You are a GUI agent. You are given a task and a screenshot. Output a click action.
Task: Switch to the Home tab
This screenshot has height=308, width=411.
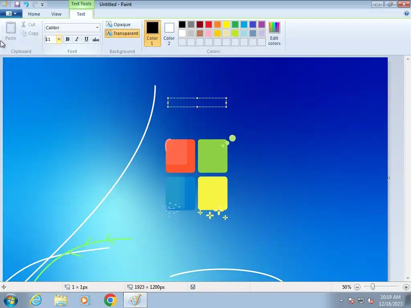point(34,14)
